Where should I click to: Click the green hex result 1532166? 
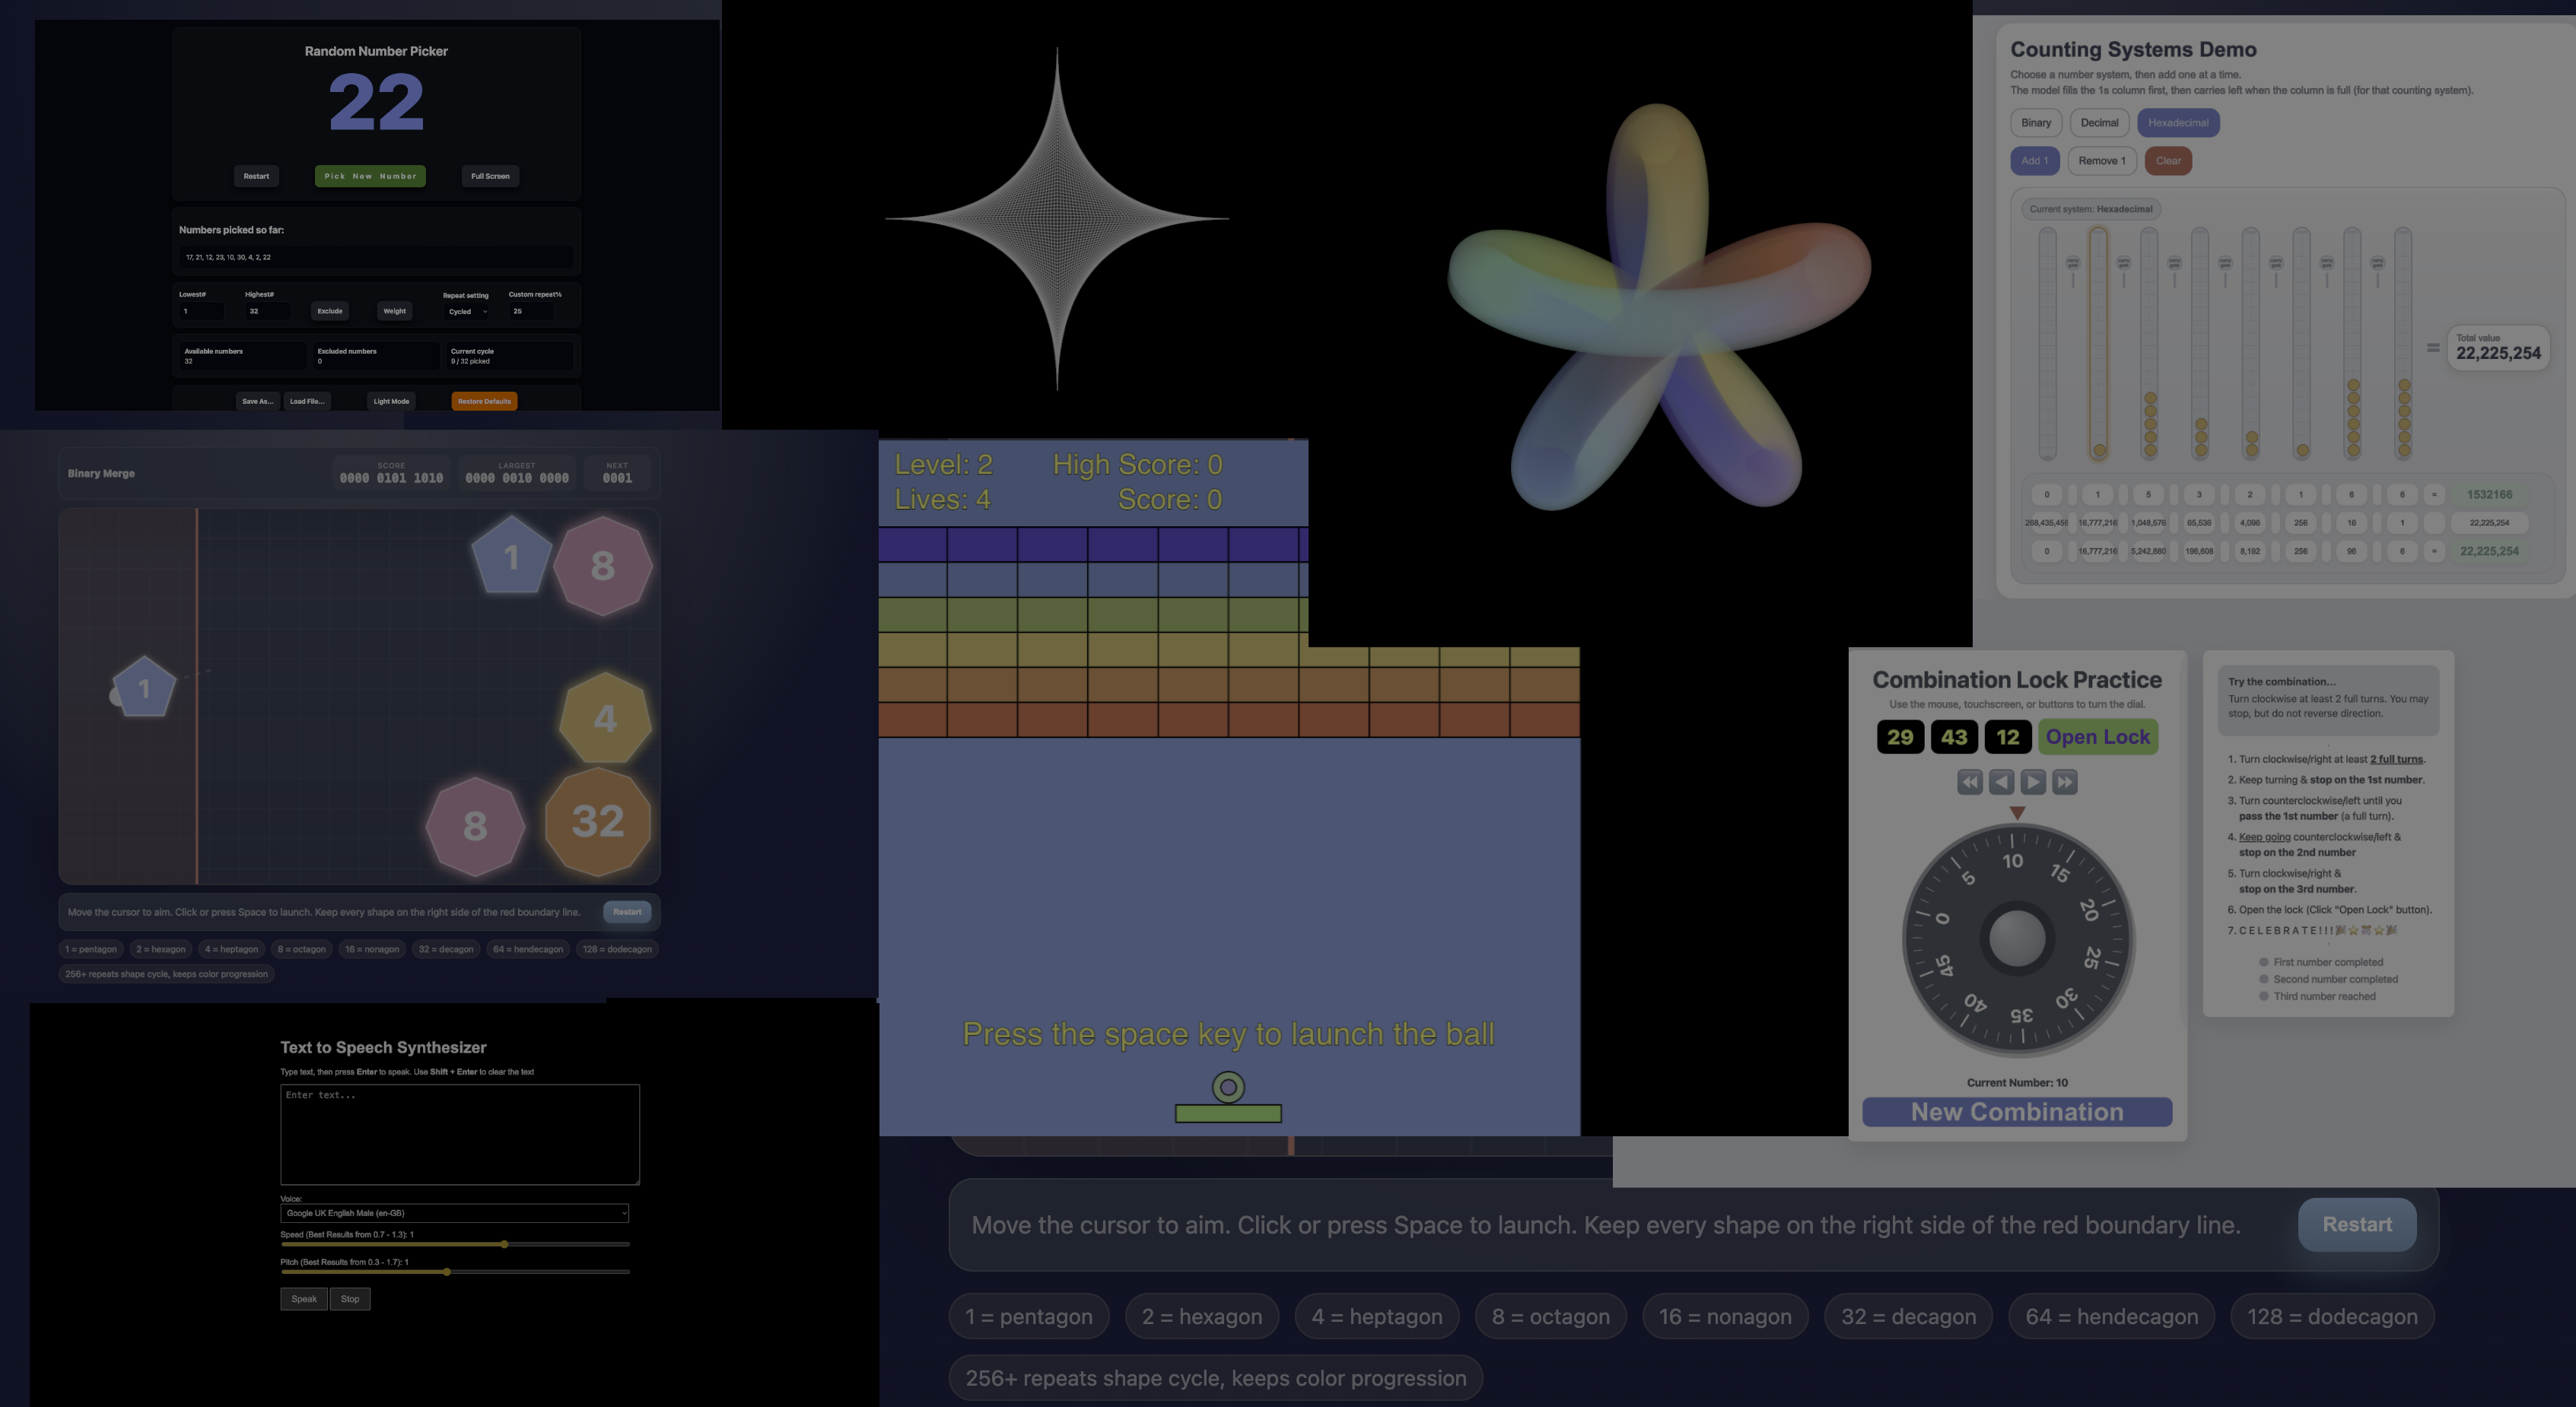click(x=2489, y=494)
